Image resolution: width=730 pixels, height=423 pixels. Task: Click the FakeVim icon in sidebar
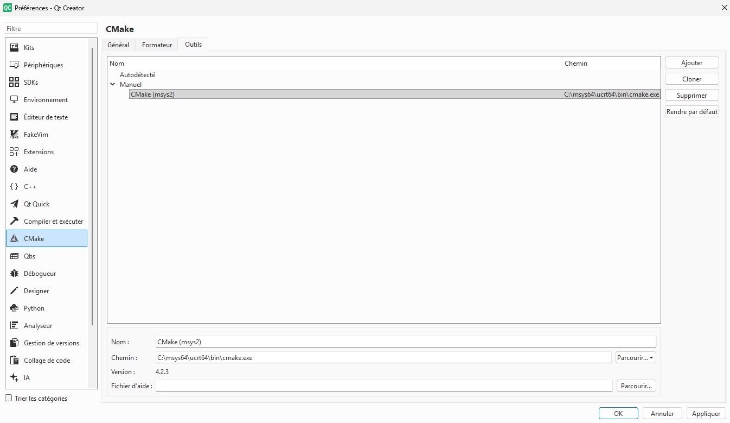pyautogui.click(x=15, y=135)
